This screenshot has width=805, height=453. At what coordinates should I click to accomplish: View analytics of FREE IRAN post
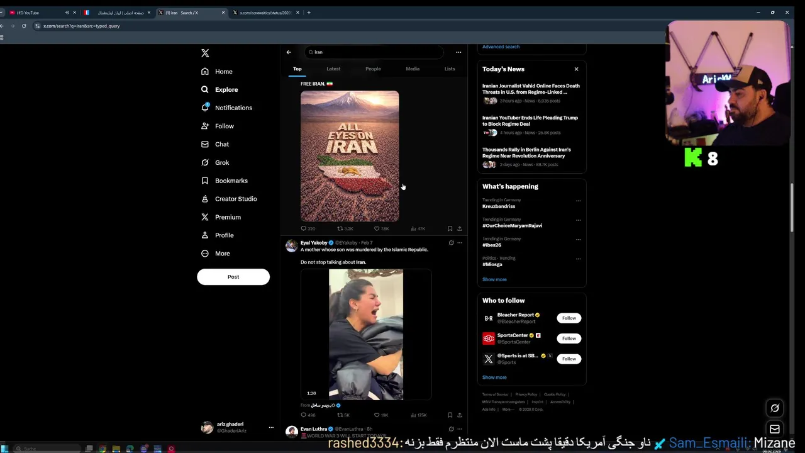click(418, 228)
